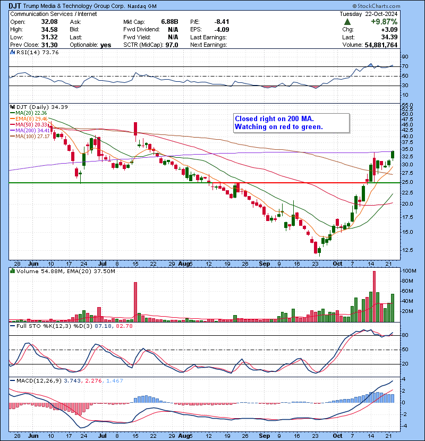Image resolution: width=425 pixels, height=441 pixels.
Task: Click the Ask: label
Action: (x=75, y=22)
